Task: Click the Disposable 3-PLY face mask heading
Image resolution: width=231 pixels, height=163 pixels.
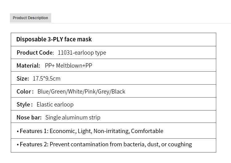Action: [x=54, y=40]
